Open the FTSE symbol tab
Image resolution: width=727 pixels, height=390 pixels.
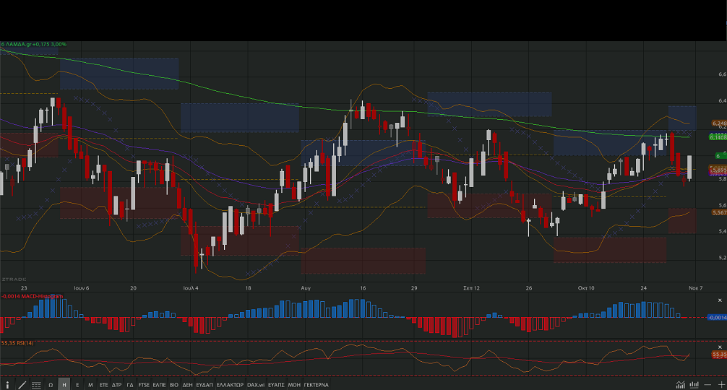tap(144, 384)
